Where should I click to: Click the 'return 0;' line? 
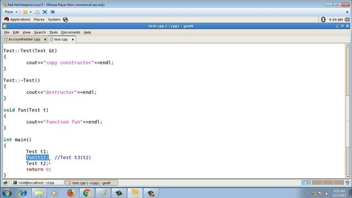coord(38,169)
